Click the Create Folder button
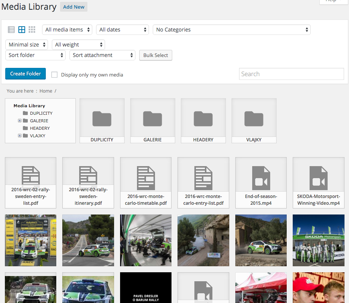349x303 pixels. [26, 73]
